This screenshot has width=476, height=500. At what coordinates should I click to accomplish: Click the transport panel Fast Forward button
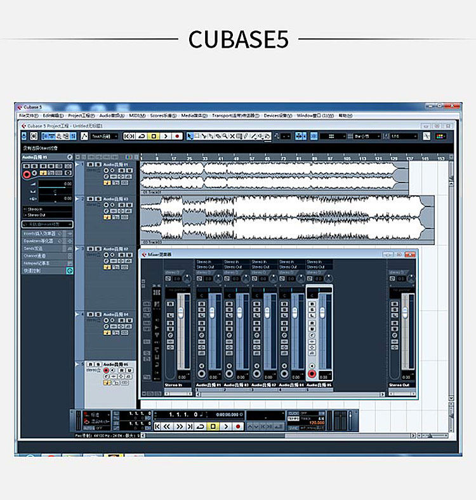point(180,426)
